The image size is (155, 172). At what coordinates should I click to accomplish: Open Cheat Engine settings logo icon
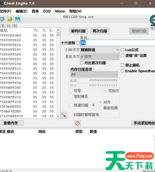(x=153, y=20)
